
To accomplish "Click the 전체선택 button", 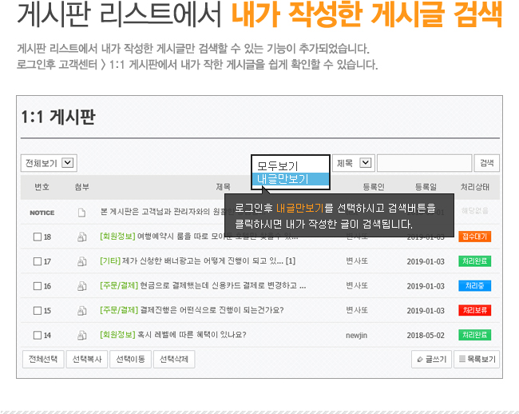I will pos(43,359).
